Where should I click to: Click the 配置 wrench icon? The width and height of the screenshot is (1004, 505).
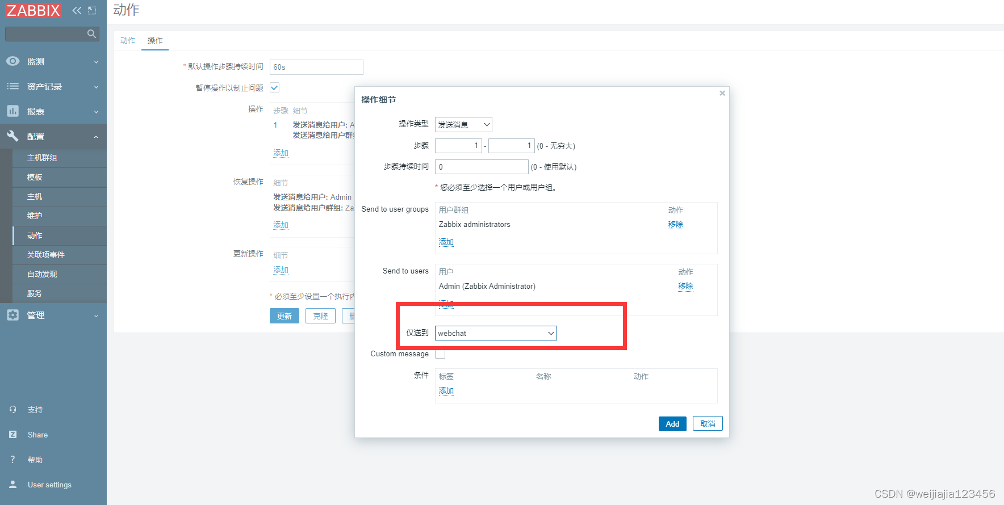[x=12, y=136]
